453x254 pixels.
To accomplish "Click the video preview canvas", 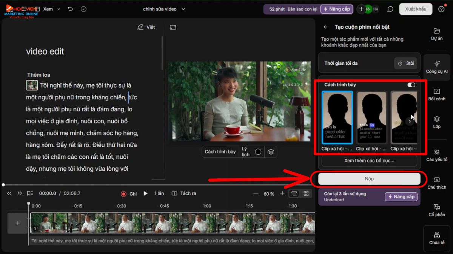I will [239, 102].
